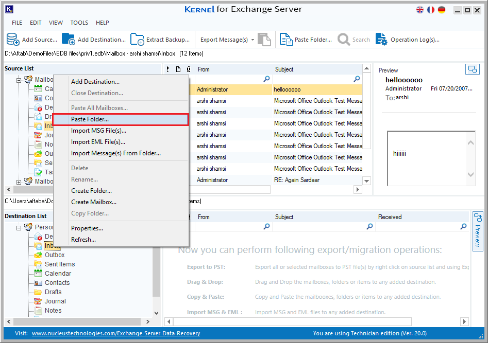Select Drafts in the Destination List
The width and height of the screenshot is (488, 343).
click(53, 292)
